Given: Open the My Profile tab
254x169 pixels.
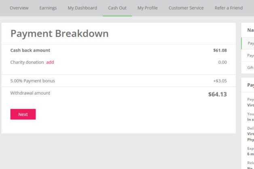Looking at the screenshot, I should coord(147,8).
